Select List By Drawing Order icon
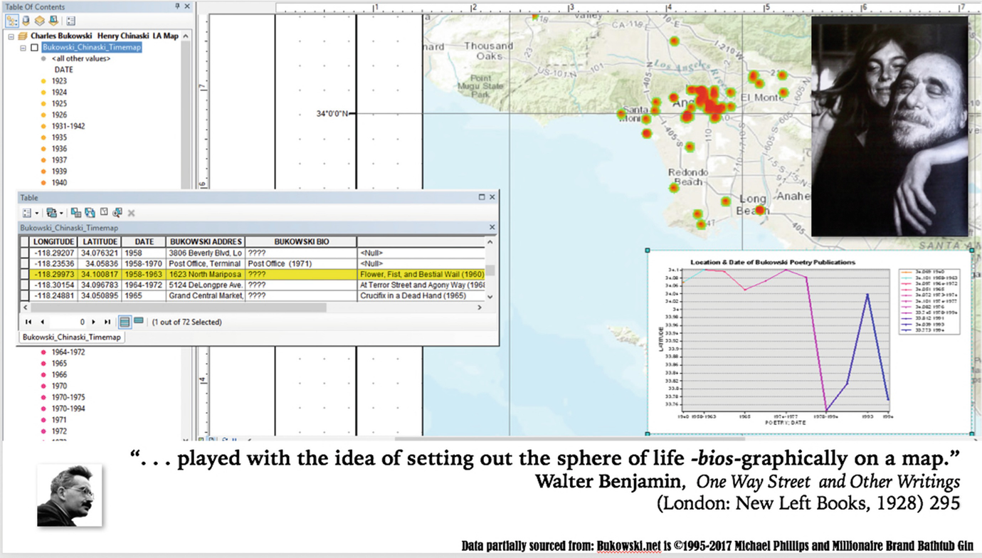 pyautogui.click(x=12, y=21)
